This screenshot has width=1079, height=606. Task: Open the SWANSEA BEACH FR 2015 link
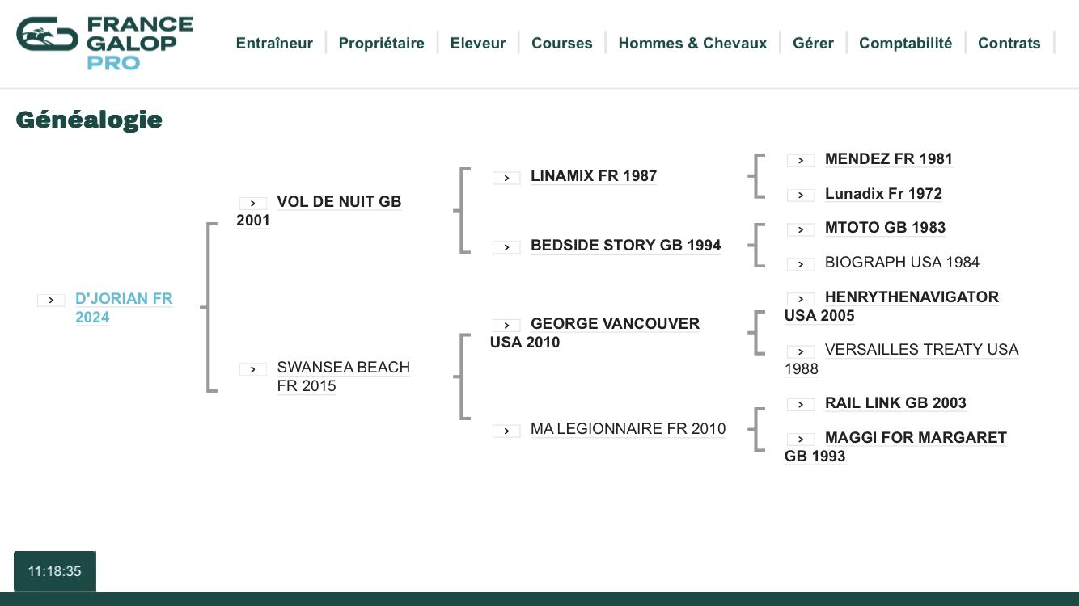click(343, 377)
